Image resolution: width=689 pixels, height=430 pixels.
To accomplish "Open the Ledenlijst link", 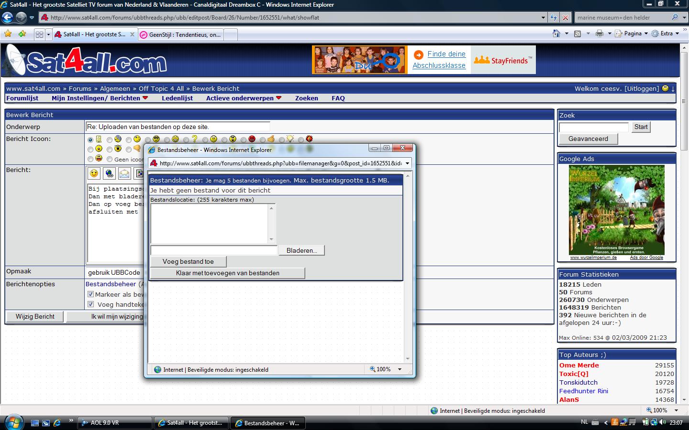I will point(177,98).
